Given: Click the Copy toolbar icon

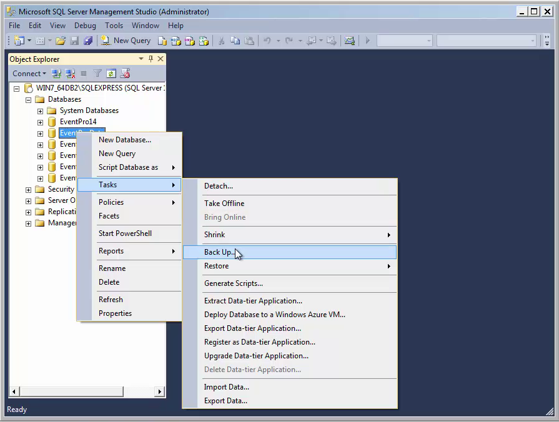Looking at the screenshot, I should (x=235, y=41).
